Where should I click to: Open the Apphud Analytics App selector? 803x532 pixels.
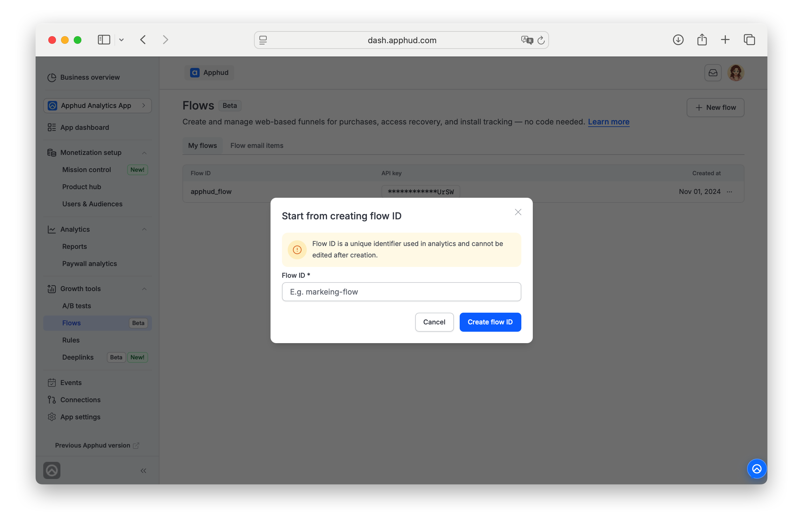(98, 105)
